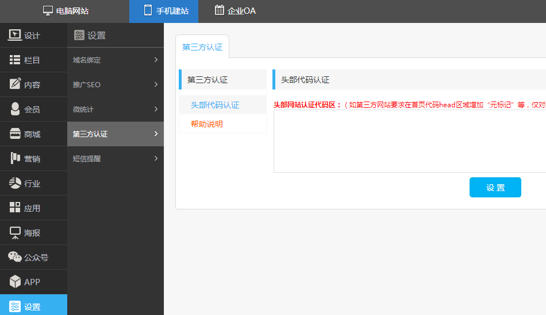Switch to the 电脑网站 top tab

coord(66,11)
